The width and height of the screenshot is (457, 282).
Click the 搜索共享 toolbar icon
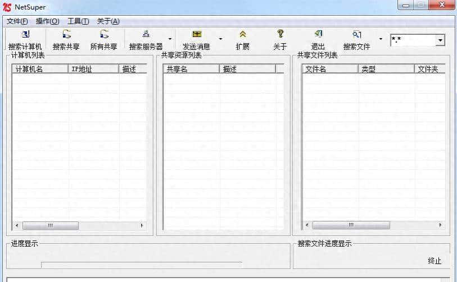pyautogui.click(x=67, y=34)
